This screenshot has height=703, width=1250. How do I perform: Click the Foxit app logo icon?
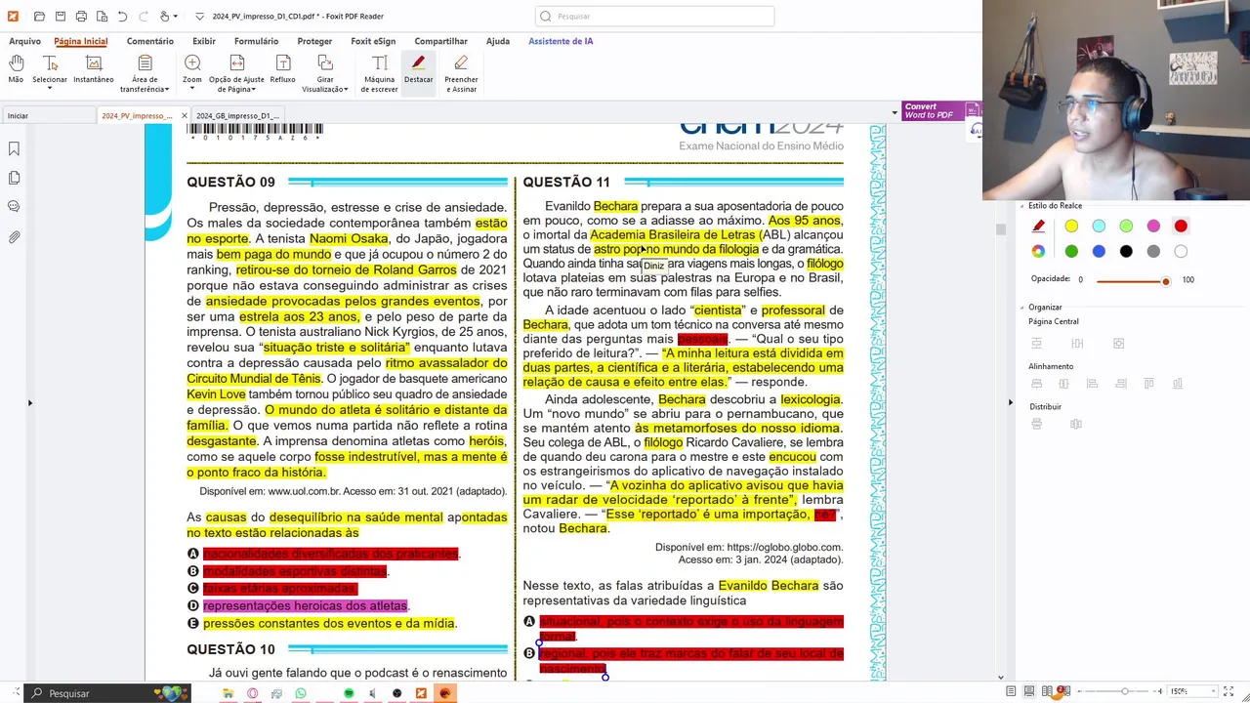pyautogui.click(x=12, y=16)
